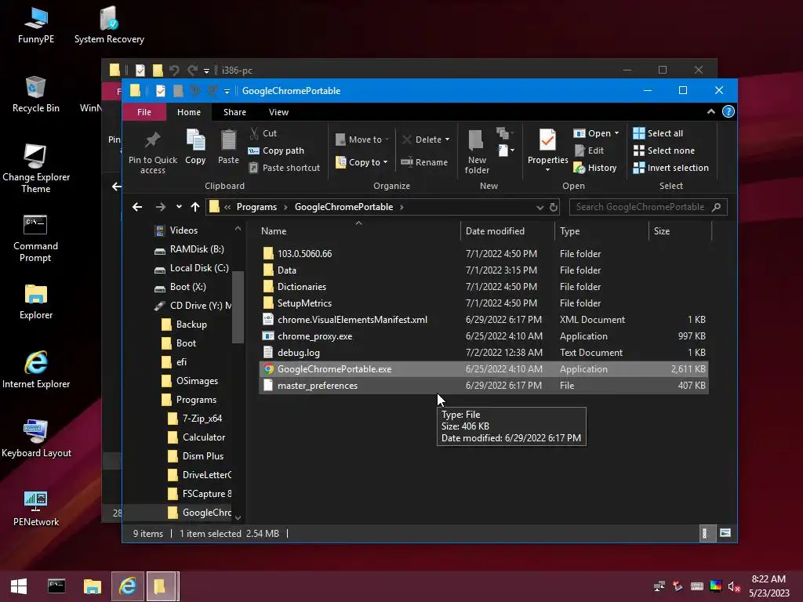The width and height of the screenshot is (803, 602).
Task: Open PENetwork desktop icon
Action: (x=36, y=508)
